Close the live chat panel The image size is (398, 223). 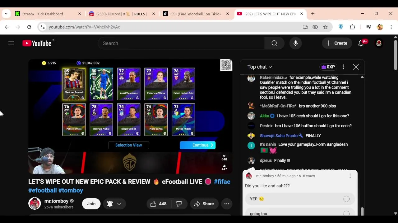pyautogui.click(x=356, y=67)
